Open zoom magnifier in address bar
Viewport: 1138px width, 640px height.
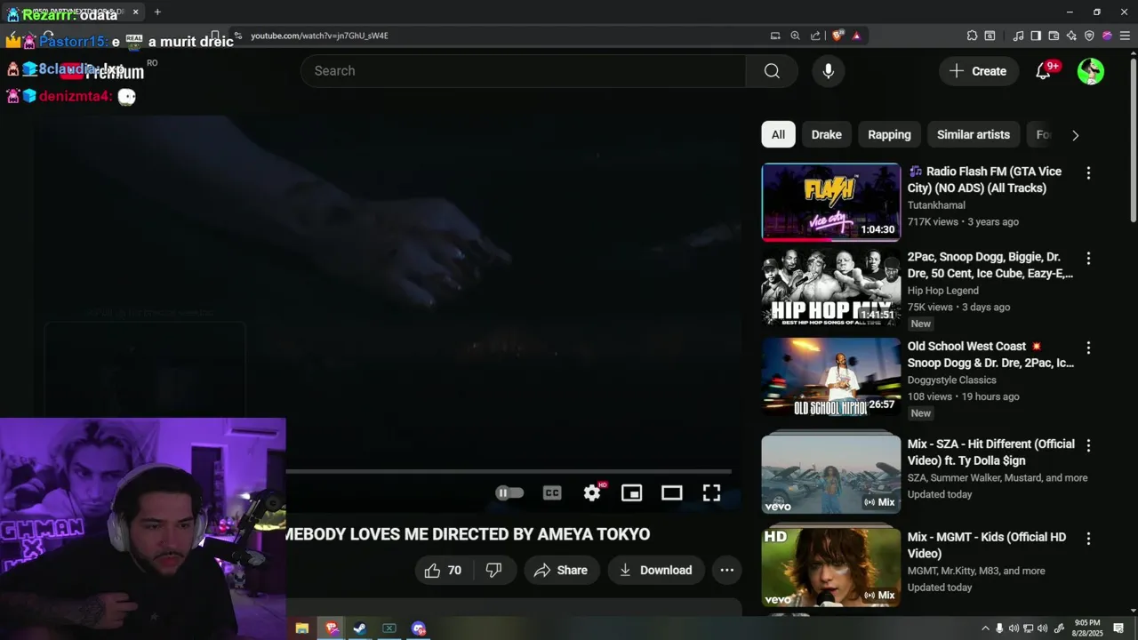coord(795,36)
